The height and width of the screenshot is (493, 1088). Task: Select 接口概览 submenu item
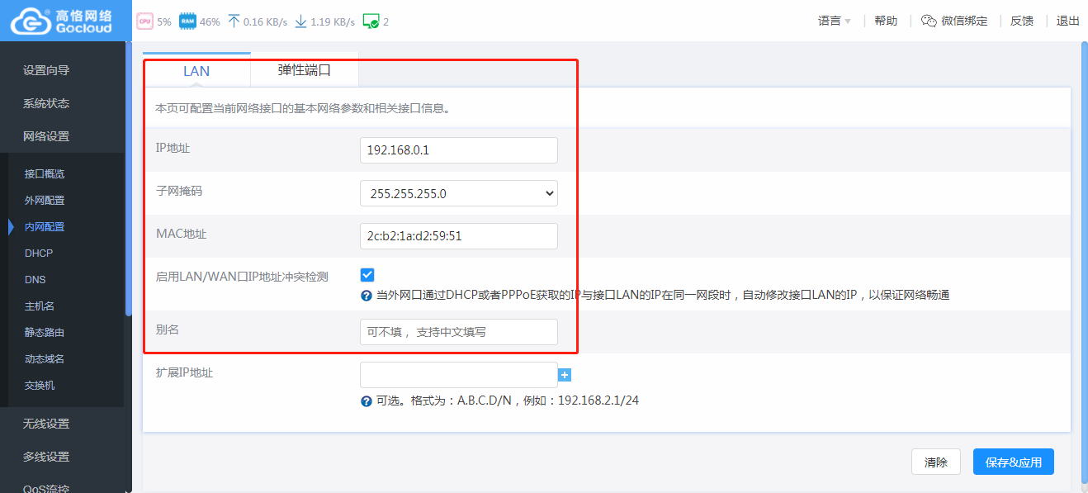[45, 174]
